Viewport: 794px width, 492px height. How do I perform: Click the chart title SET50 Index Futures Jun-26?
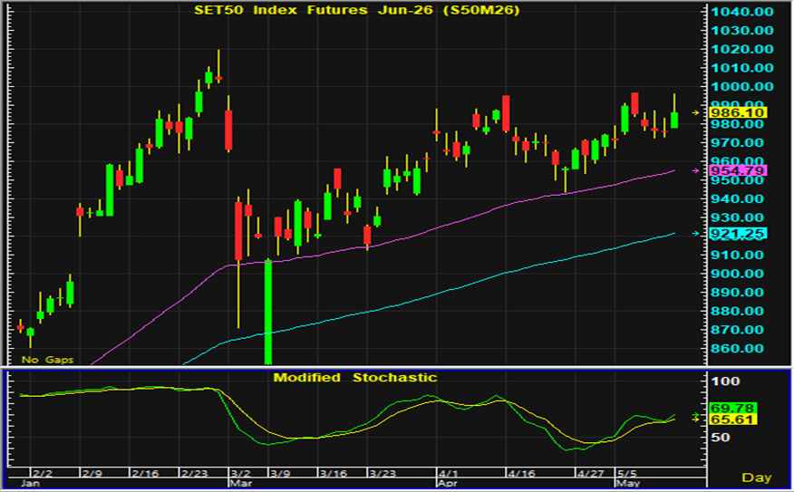tap(357, 10)
